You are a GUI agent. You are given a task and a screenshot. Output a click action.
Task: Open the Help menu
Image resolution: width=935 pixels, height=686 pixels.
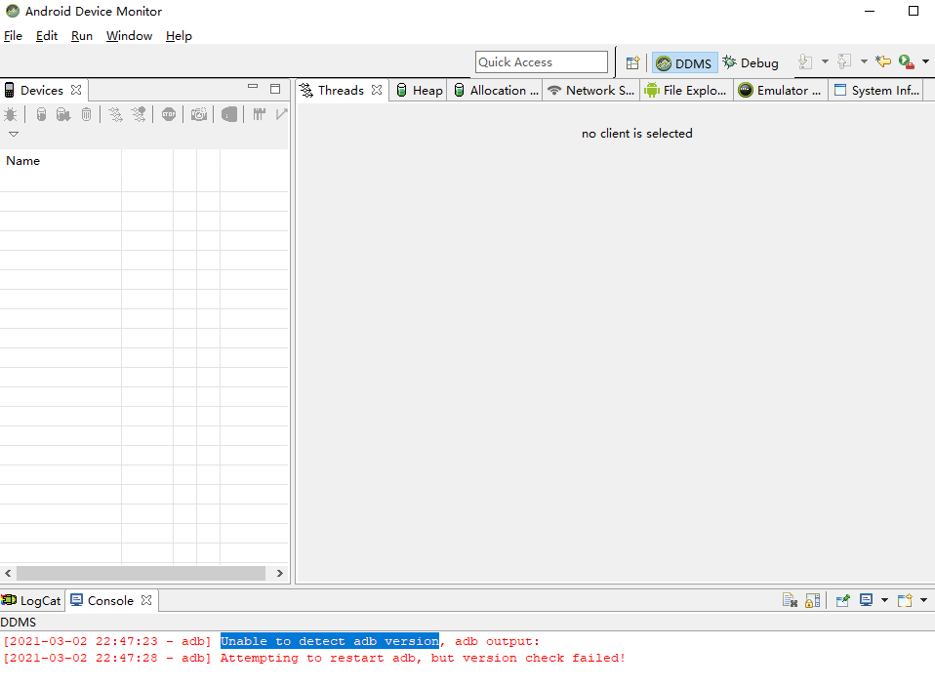[x=179, y=36]
